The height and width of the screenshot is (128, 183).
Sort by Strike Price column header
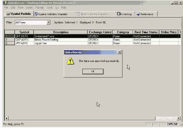(x=169, y=32)
